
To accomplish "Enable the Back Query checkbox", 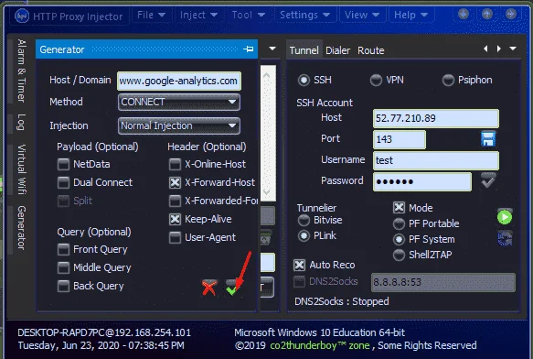I will tap(63, 286).
